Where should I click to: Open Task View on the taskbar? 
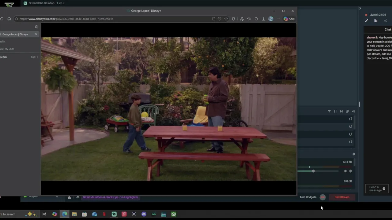tap(44, 214)
